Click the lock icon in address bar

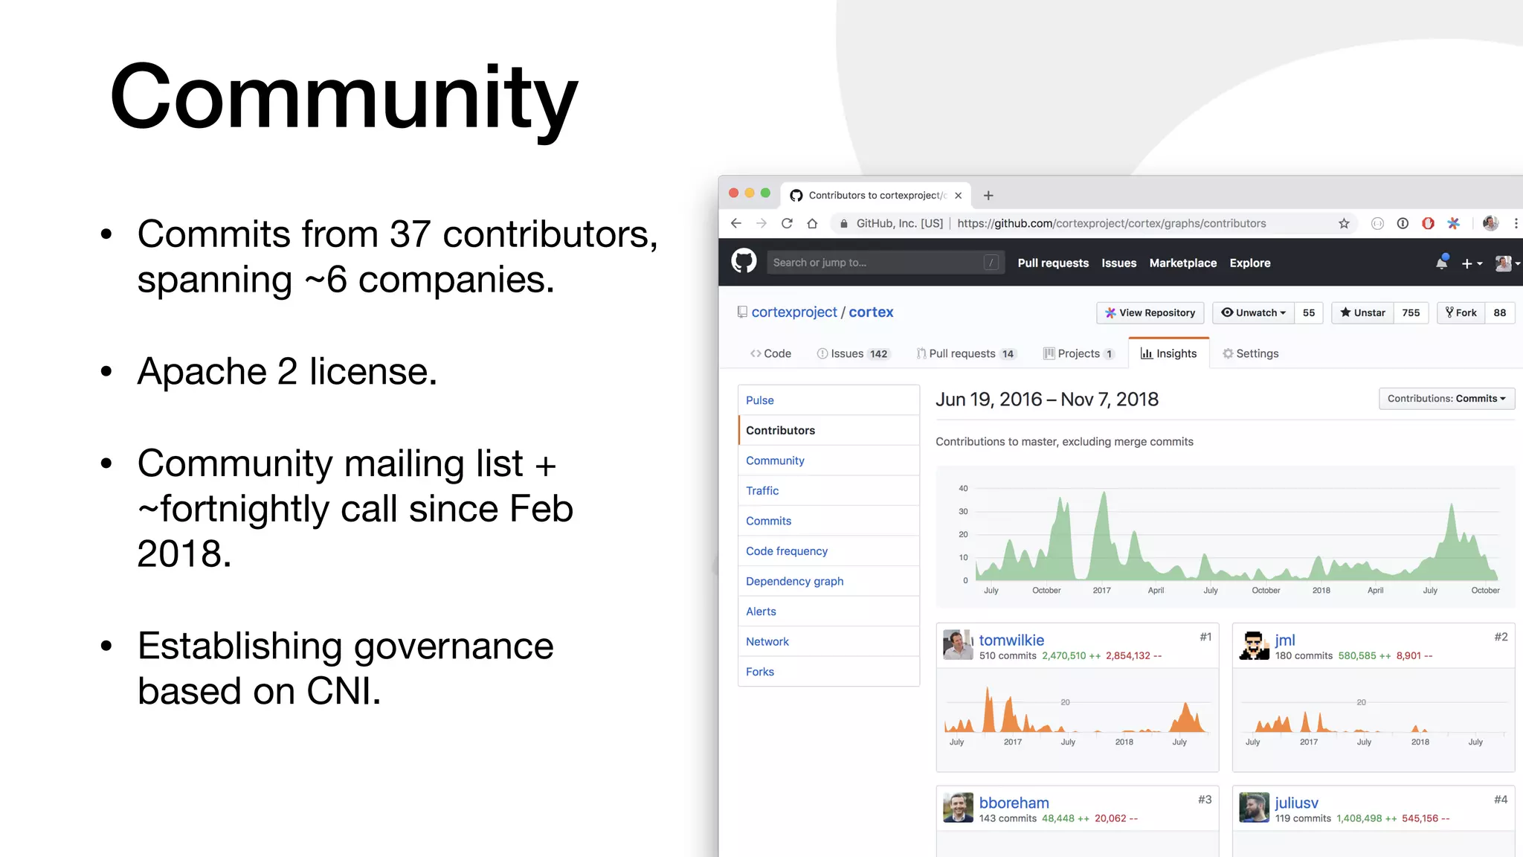pos(843,223)
